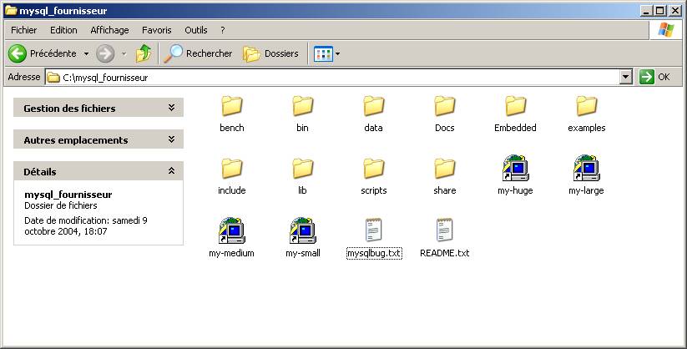Screen dimensions: 687x349
Task: Open the bench folder
Action: [x=231, y=107]
